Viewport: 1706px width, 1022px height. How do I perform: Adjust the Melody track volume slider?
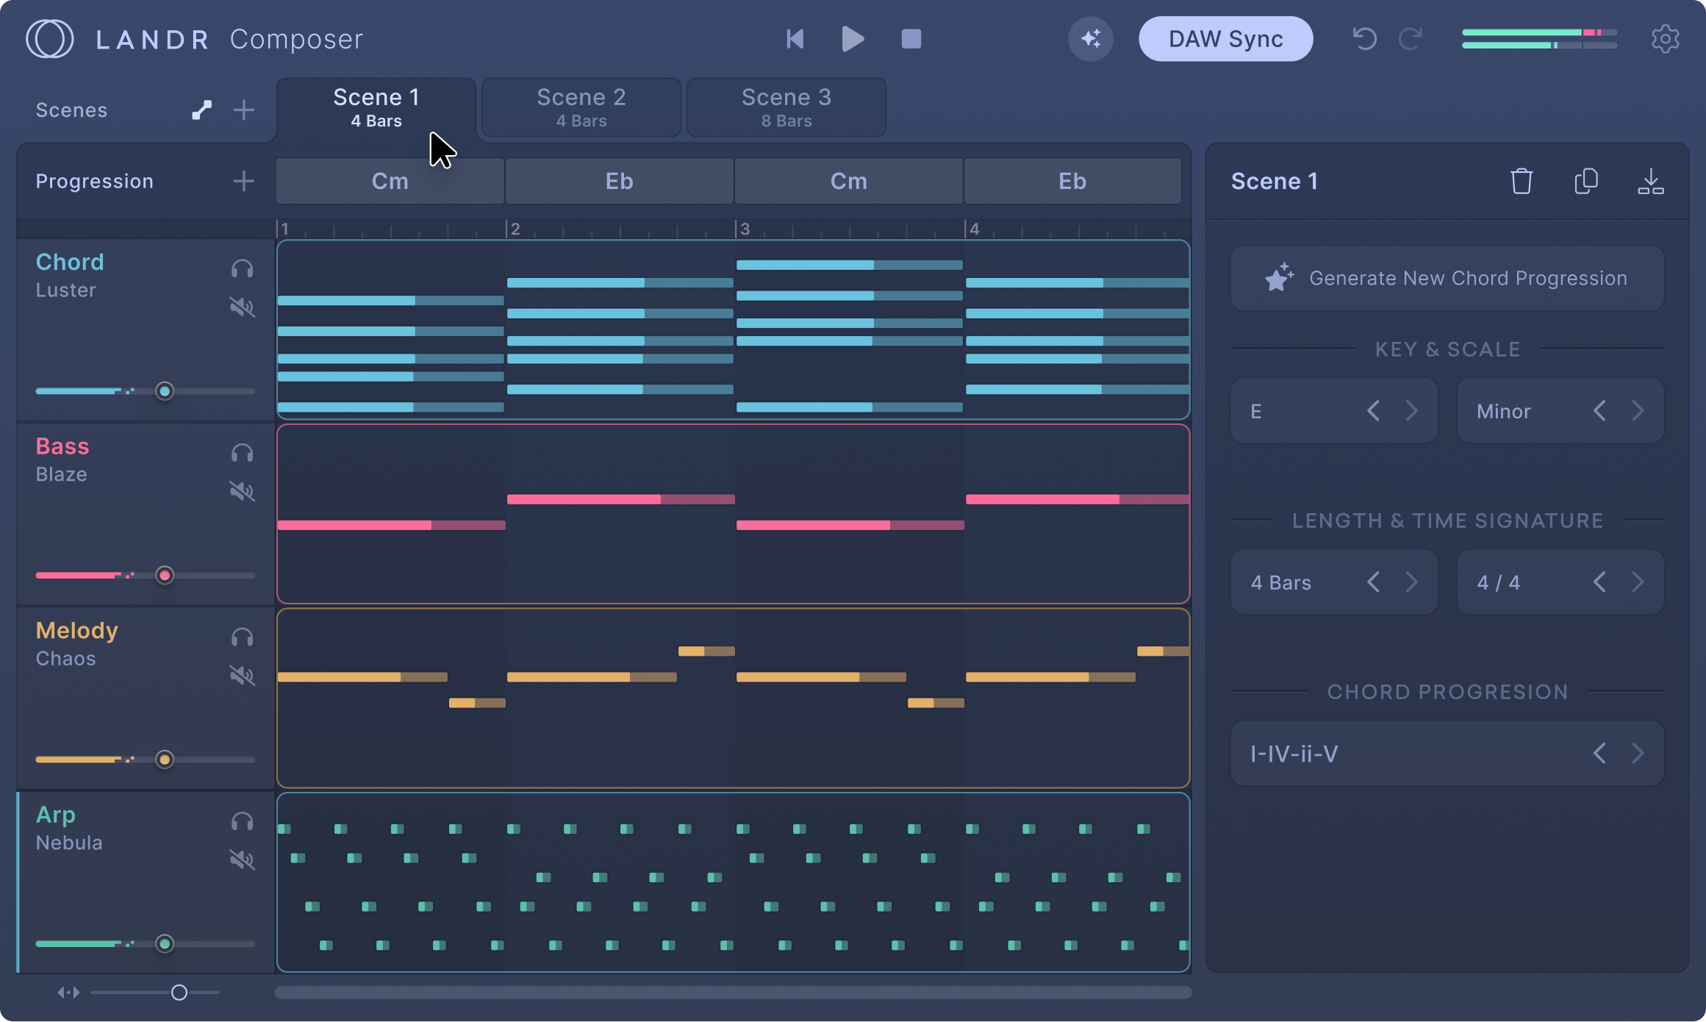[x=165, y=760]
